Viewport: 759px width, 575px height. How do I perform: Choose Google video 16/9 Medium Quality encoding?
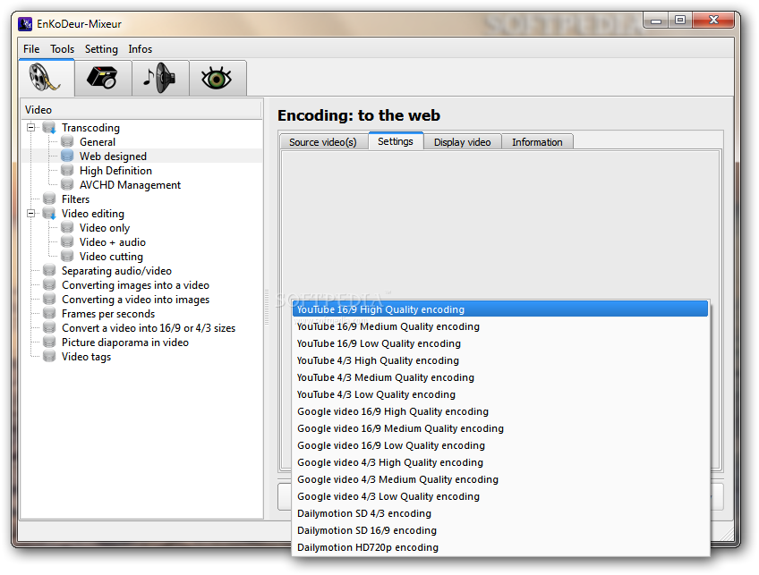500,428
